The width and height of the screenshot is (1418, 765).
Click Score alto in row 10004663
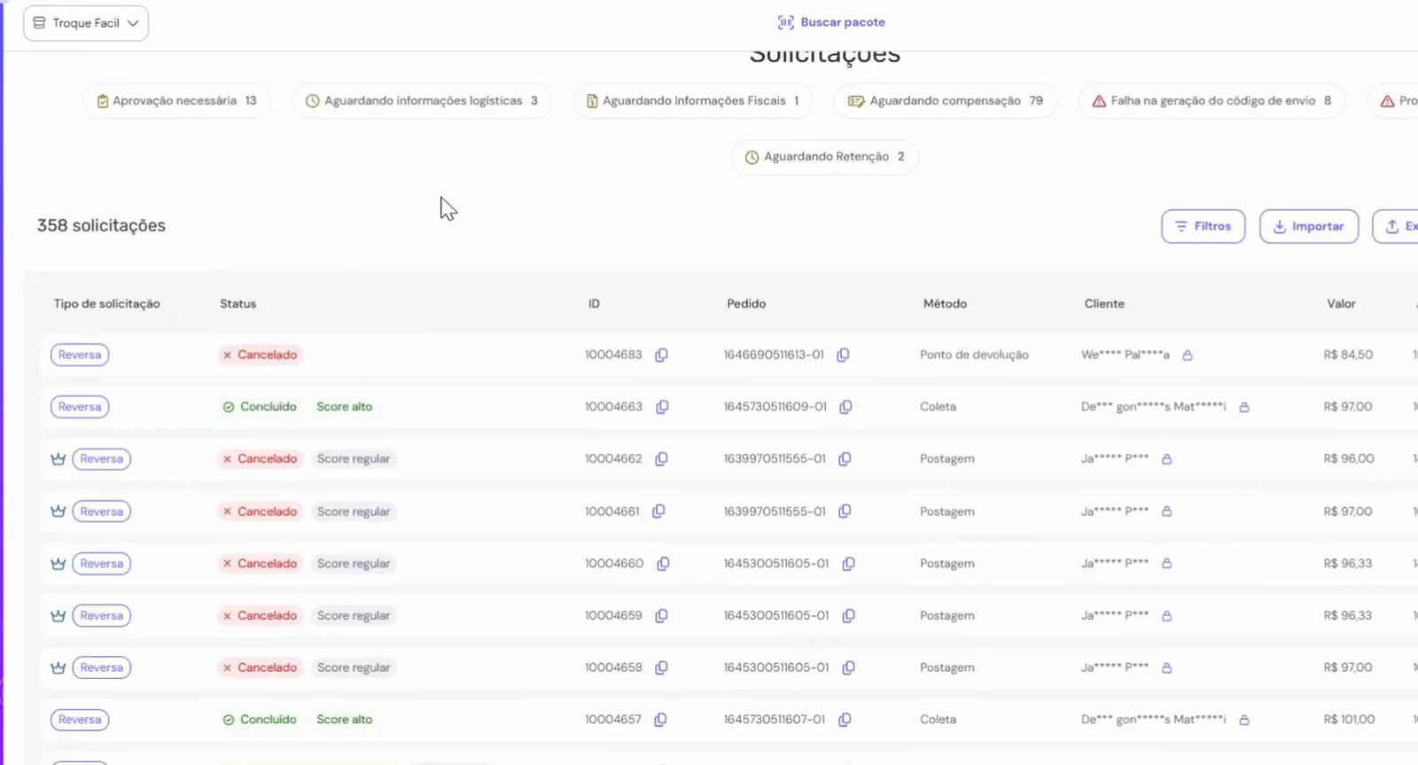pos(345,407)
